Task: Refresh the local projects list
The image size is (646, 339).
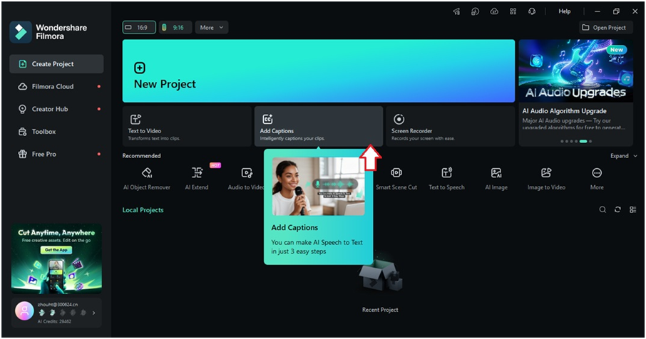Action: 617,210
